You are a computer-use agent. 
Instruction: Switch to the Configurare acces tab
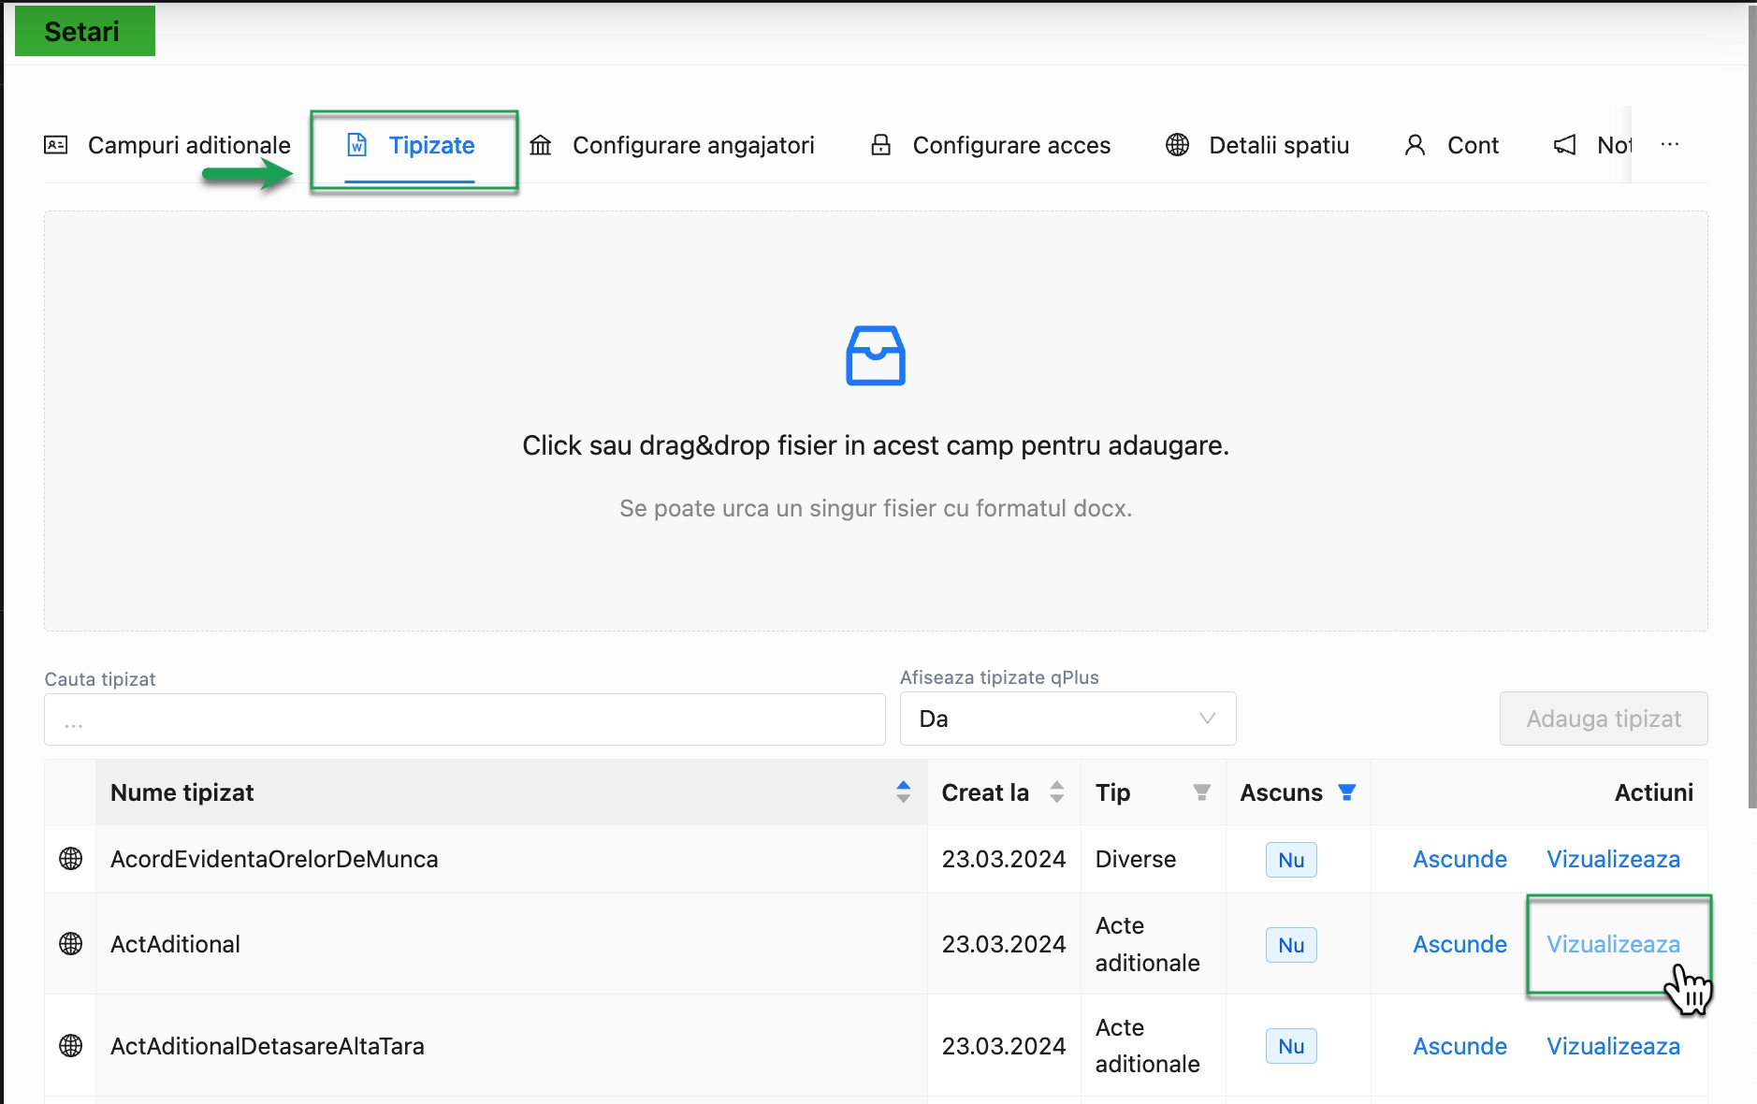point(990,145)
